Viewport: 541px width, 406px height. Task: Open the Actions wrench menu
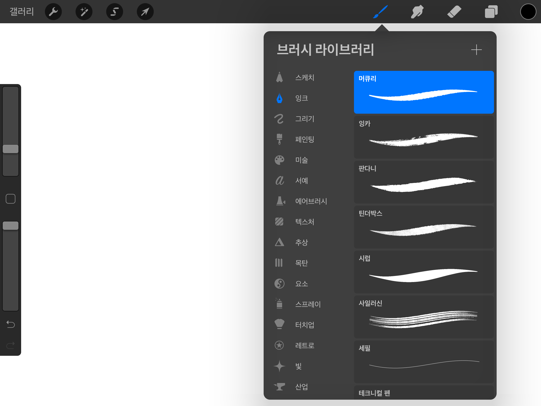53,12
